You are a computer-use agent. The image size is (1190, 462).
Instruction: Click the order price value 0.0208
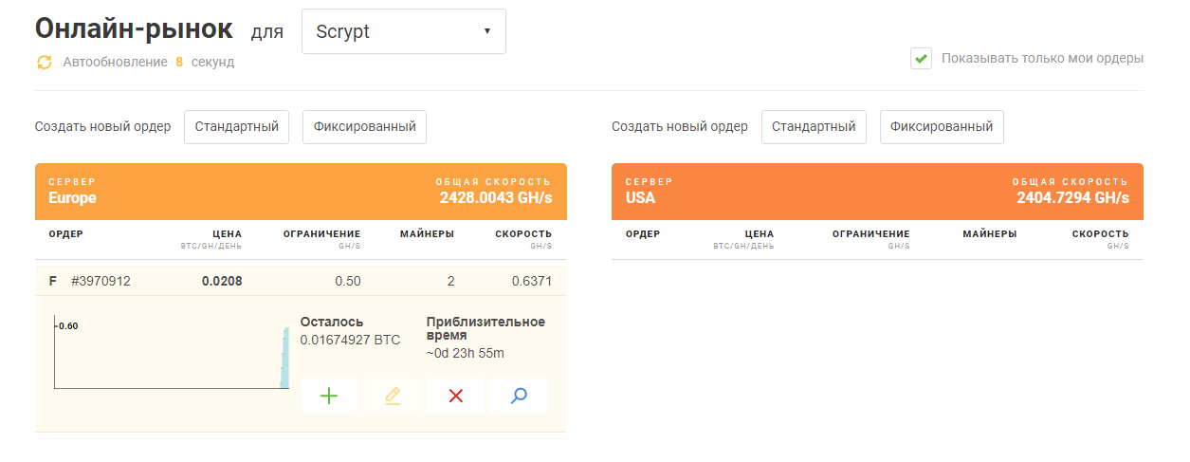(x=222, y=281)
